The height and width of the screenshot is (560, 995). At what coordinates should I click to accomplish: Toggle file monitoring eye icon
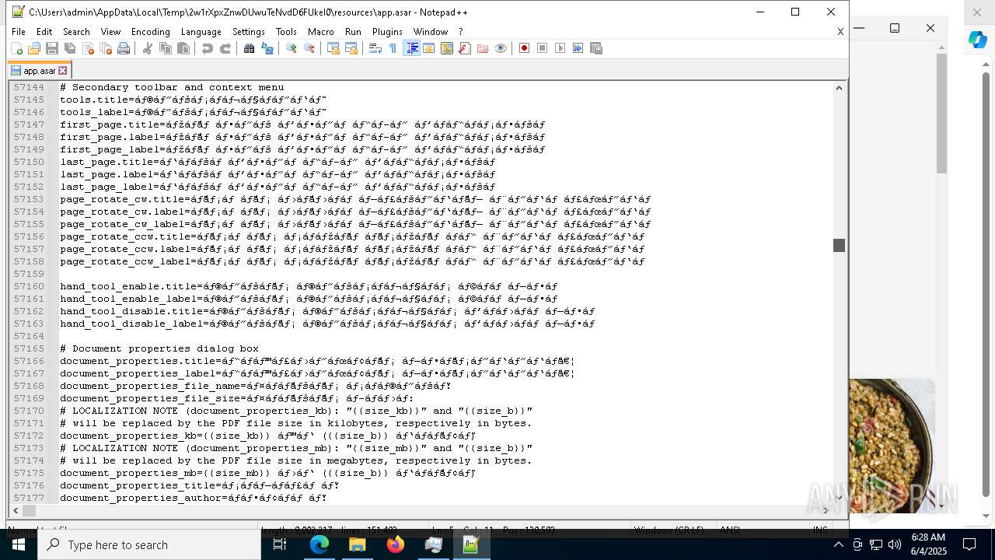[501, 48]
